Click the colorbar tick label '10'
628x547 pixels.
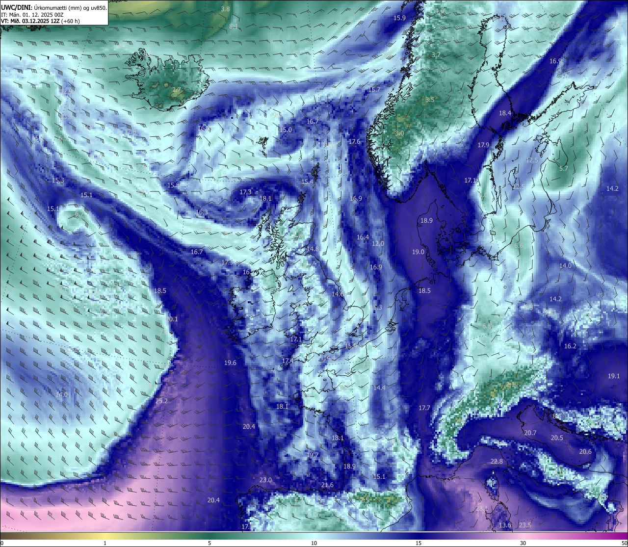click(x=314, y=543)
